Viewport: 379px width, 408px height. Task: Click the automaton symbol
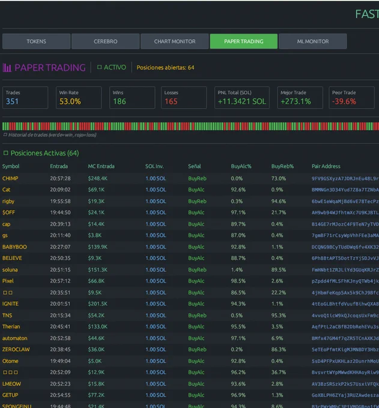(x=15, y=338)
